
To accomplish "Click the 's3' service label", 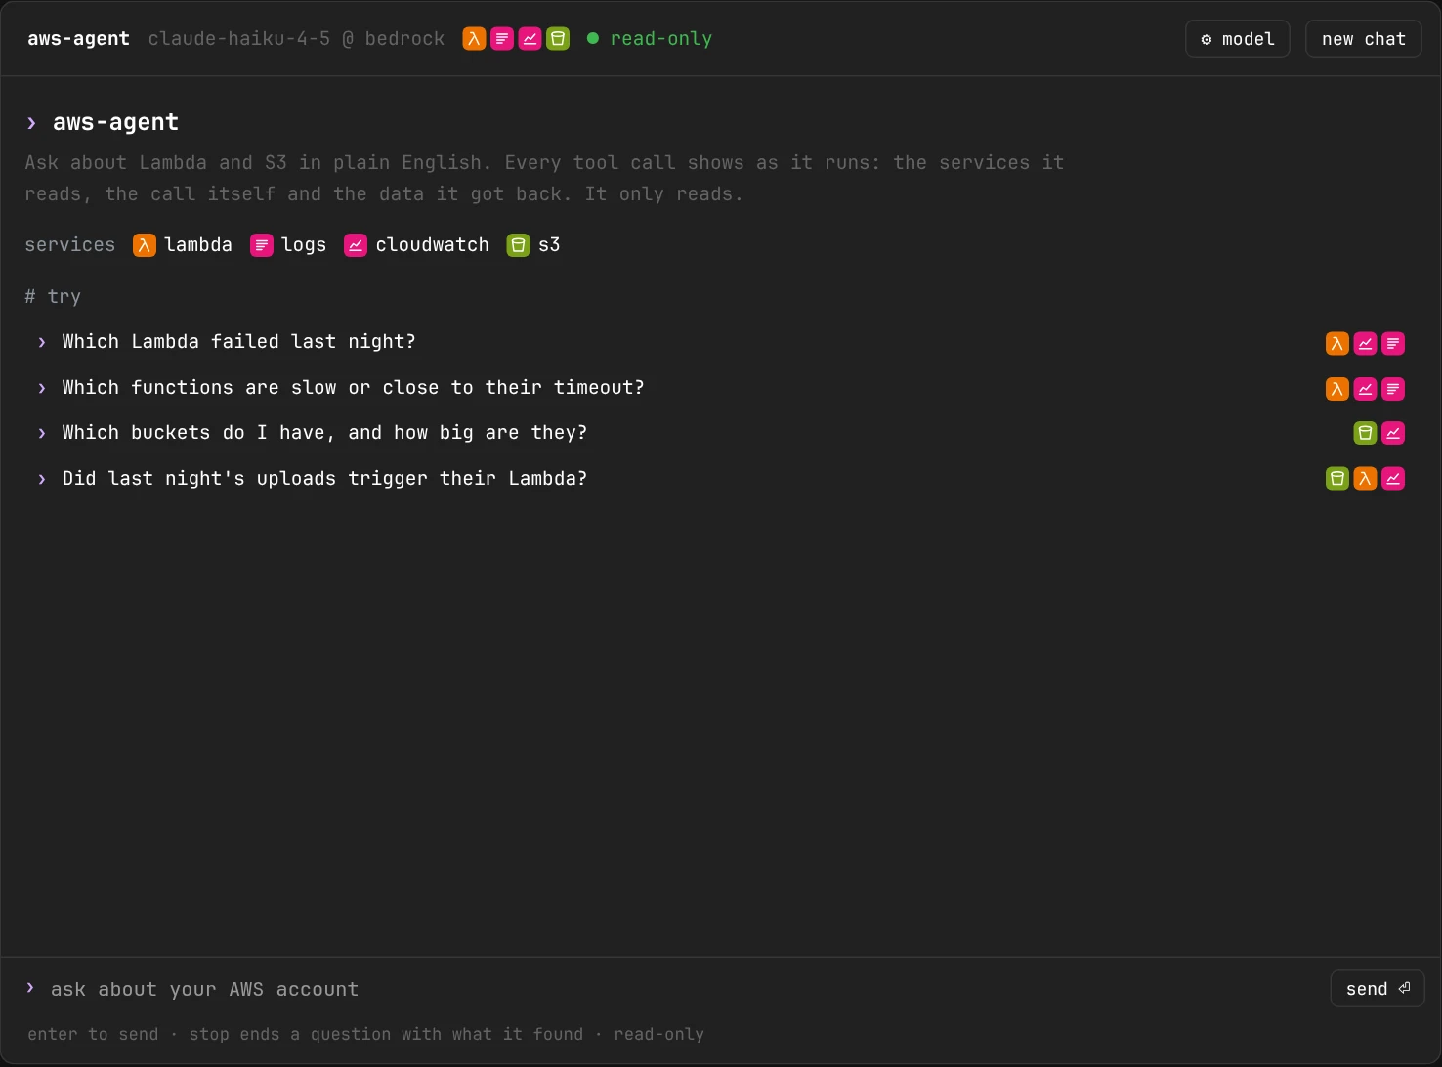I will (x=549, y=245).
